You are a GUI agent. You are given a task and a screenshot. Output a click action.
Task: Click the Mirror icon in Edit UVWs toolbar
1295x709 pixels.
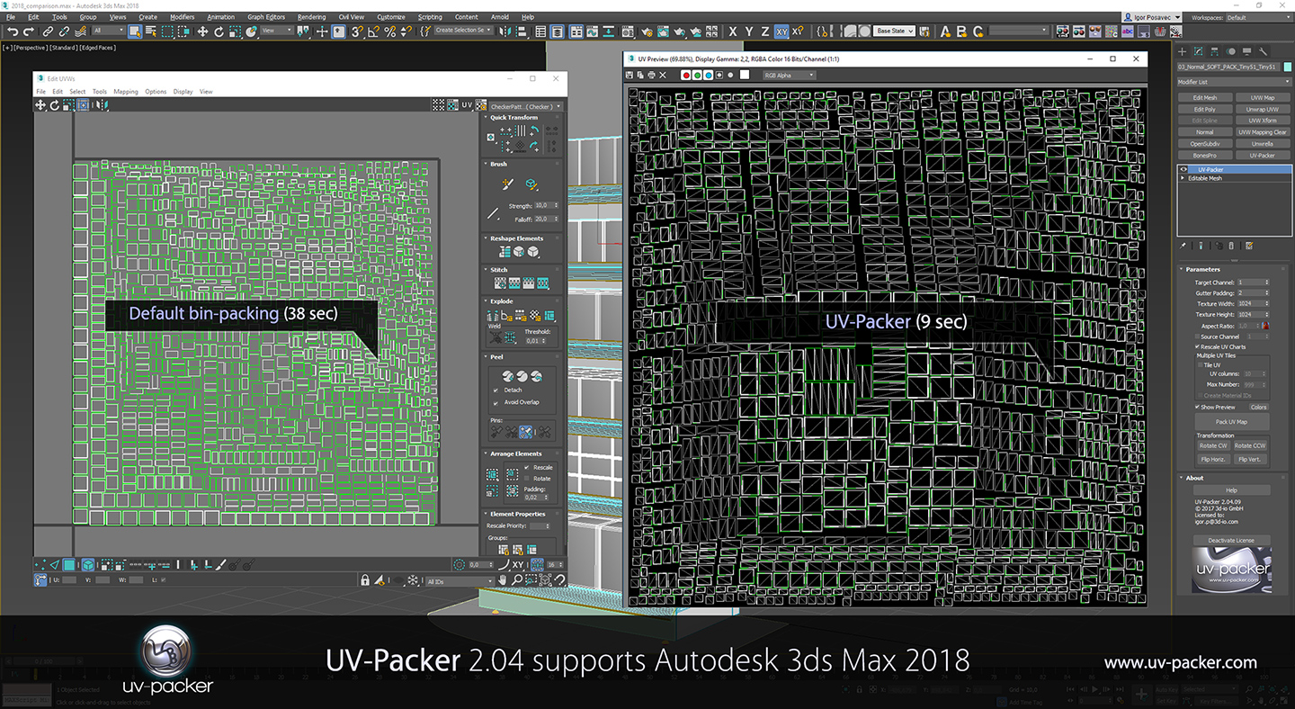pyautogui.click(x=102, y=105)
